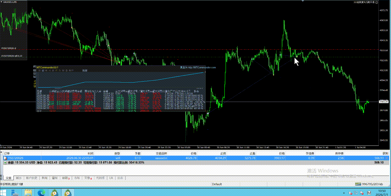Click the xauusd.n symbol cell

point(161,158)
